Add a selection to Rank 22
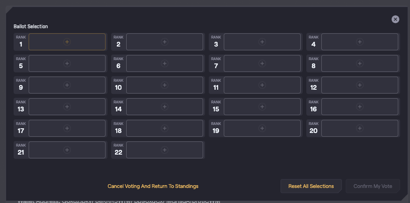Image resolution: width=410 pixels, height=203 pixels. tap(165, 150)
